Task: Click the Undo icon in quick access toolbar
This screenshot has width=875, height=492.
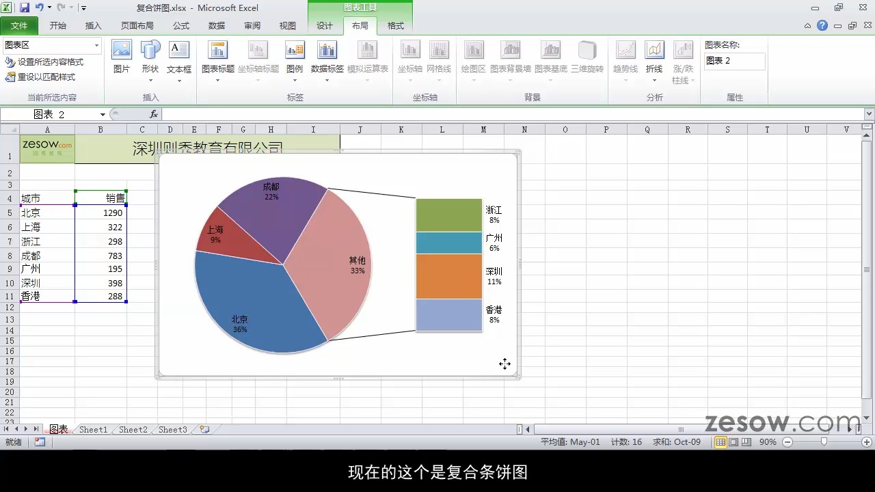Action: [40, 8]
